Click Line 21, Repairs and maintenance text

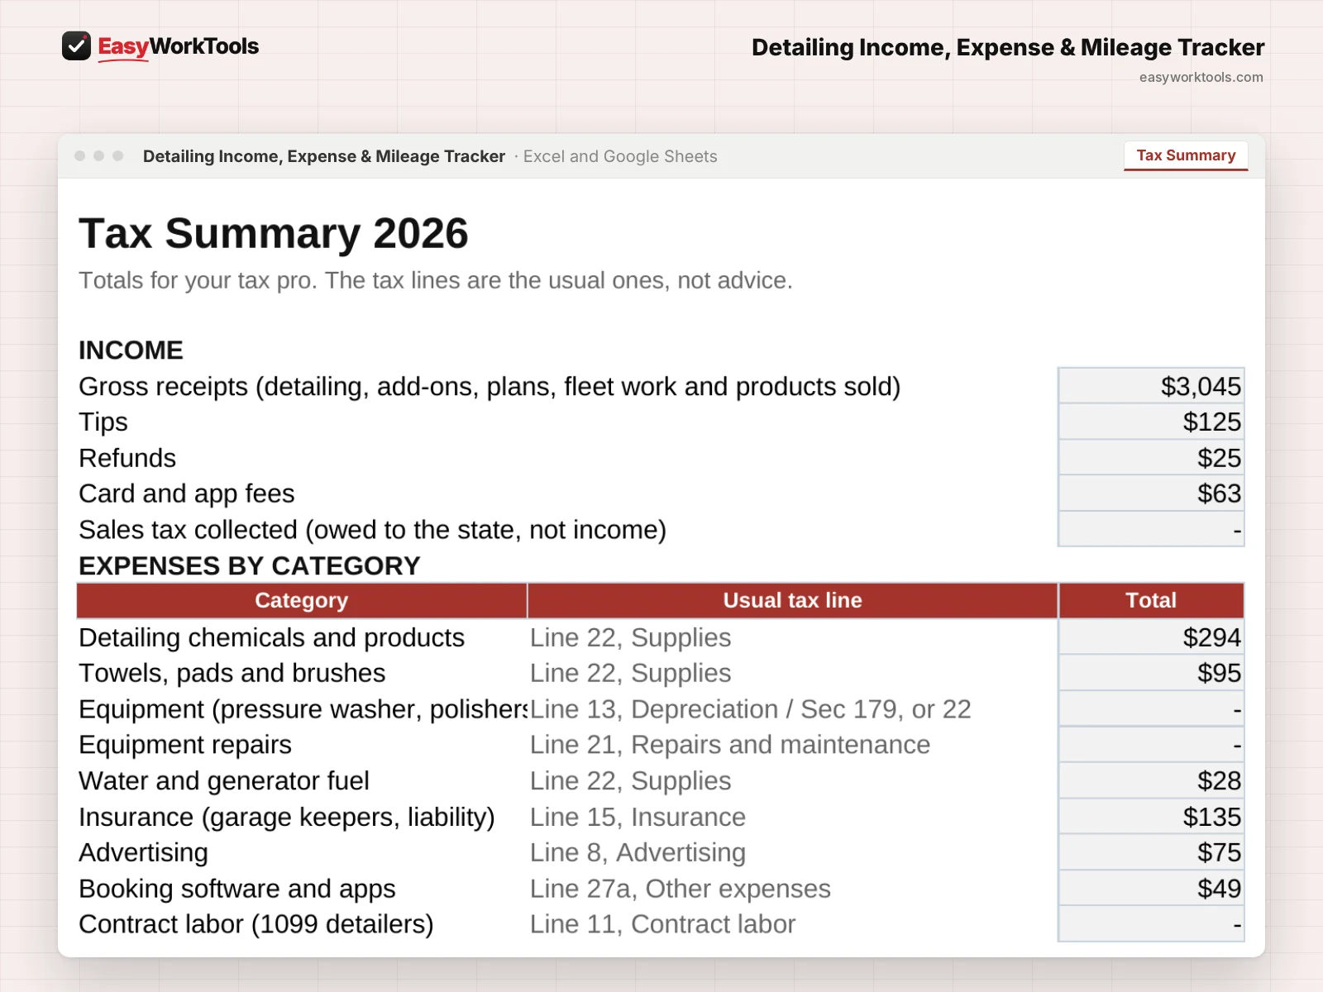(x=730, y=745)
